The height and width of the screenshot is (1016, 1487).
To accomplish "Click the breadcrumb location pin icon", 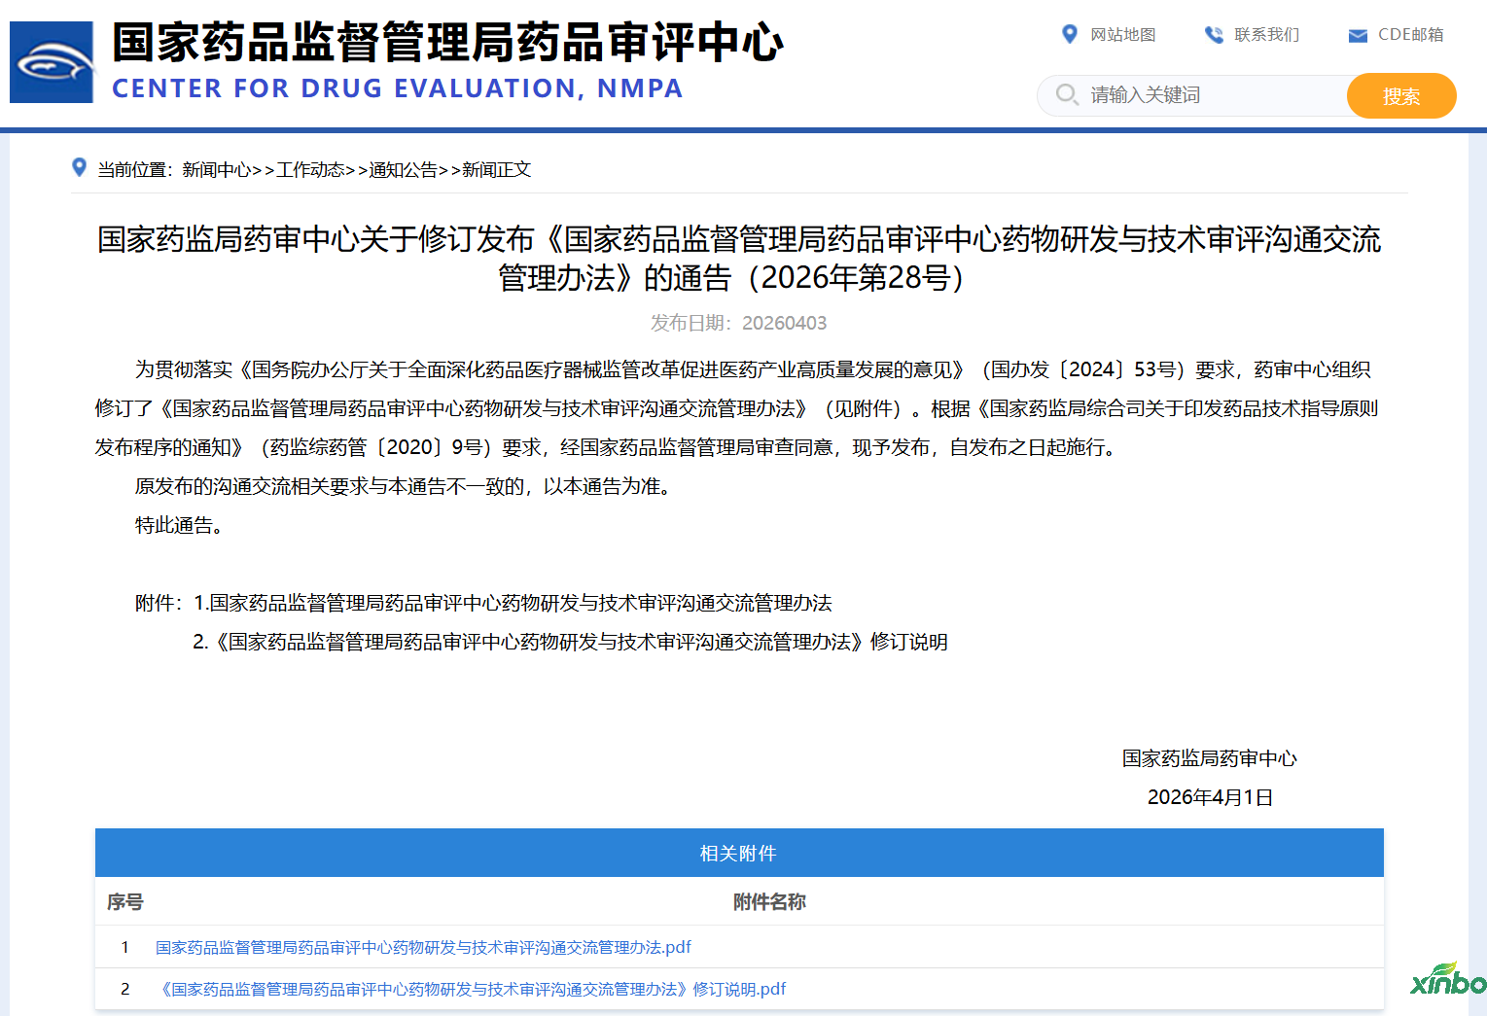I will tap(80, 167).
